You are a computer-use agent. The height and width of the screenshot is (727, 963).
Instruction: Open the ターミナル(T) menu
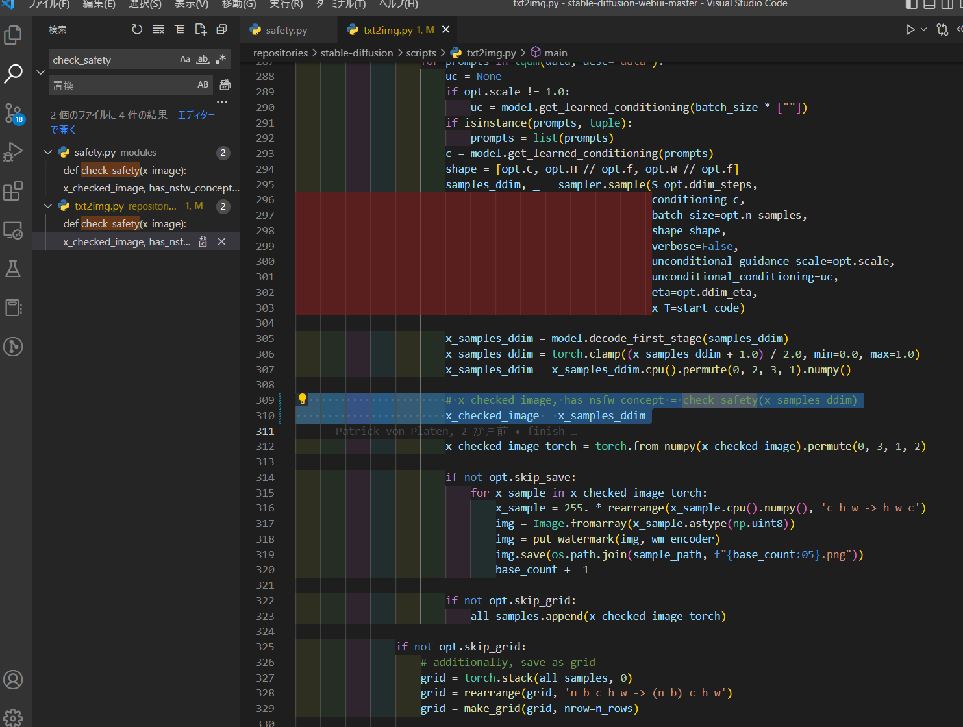[340, 5]
